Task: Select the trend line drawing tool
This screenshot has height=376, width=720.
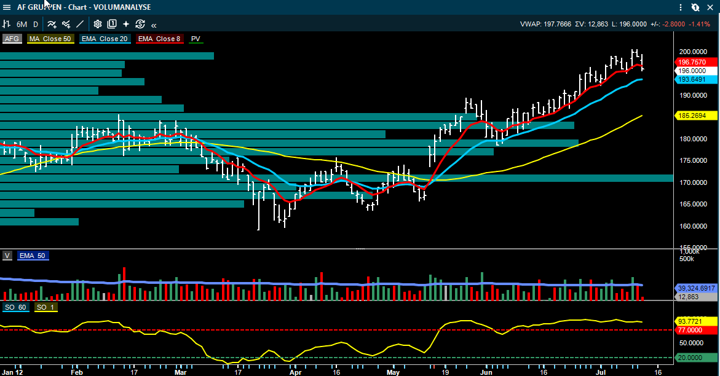Action: click(80, 24)
